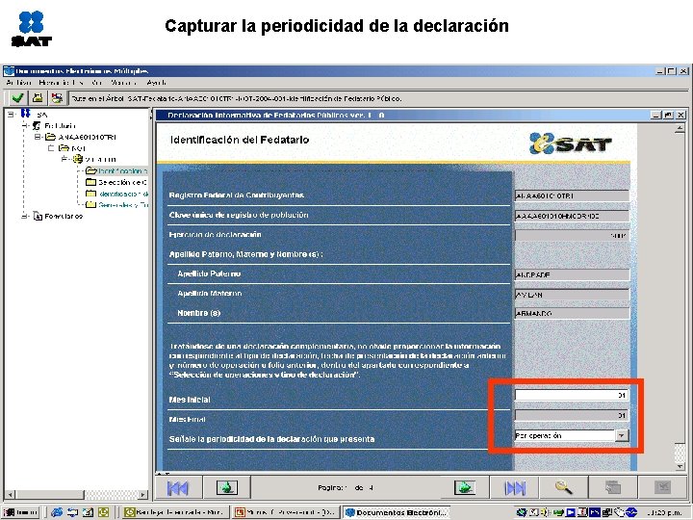Click the magnifying glass search button

pos(563,487)
